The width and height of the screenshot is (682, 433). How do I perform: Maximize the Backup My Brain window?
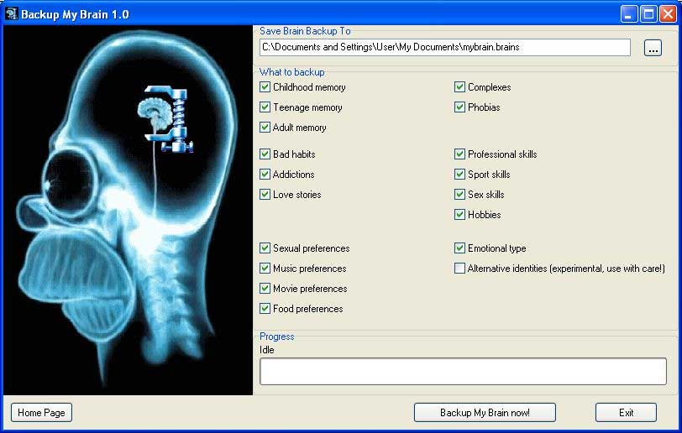(x=648, y=14)
